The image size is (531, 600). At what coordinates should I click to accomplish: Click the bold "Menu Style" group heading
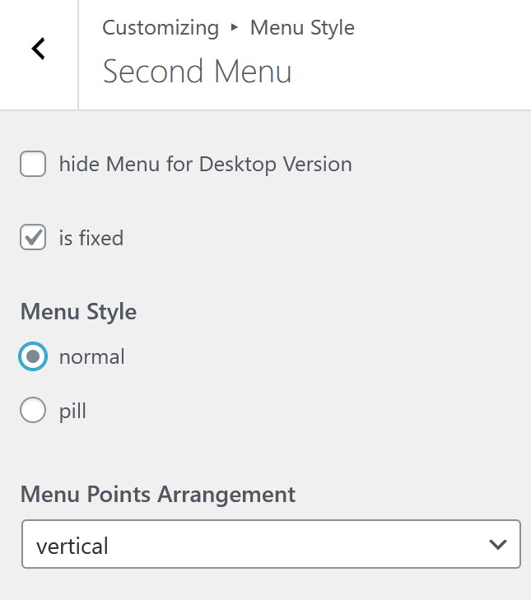(79, 312)
